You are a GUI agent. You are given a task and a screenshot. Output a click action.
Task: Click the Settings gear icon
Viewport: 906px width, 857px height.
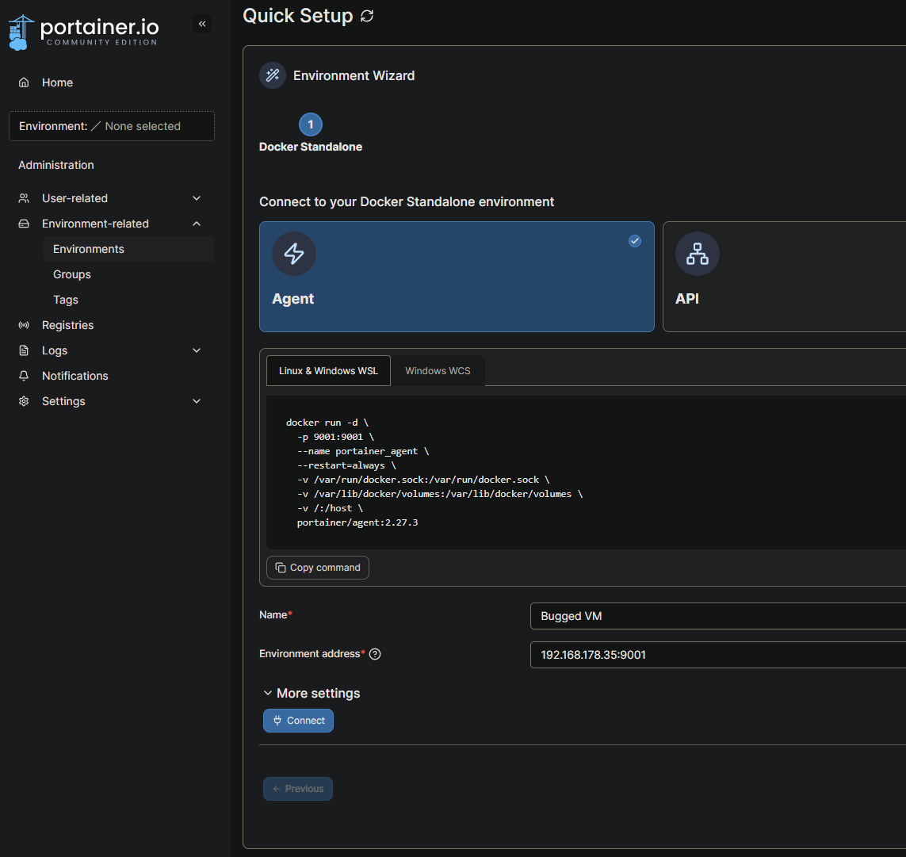click(24, 401)
